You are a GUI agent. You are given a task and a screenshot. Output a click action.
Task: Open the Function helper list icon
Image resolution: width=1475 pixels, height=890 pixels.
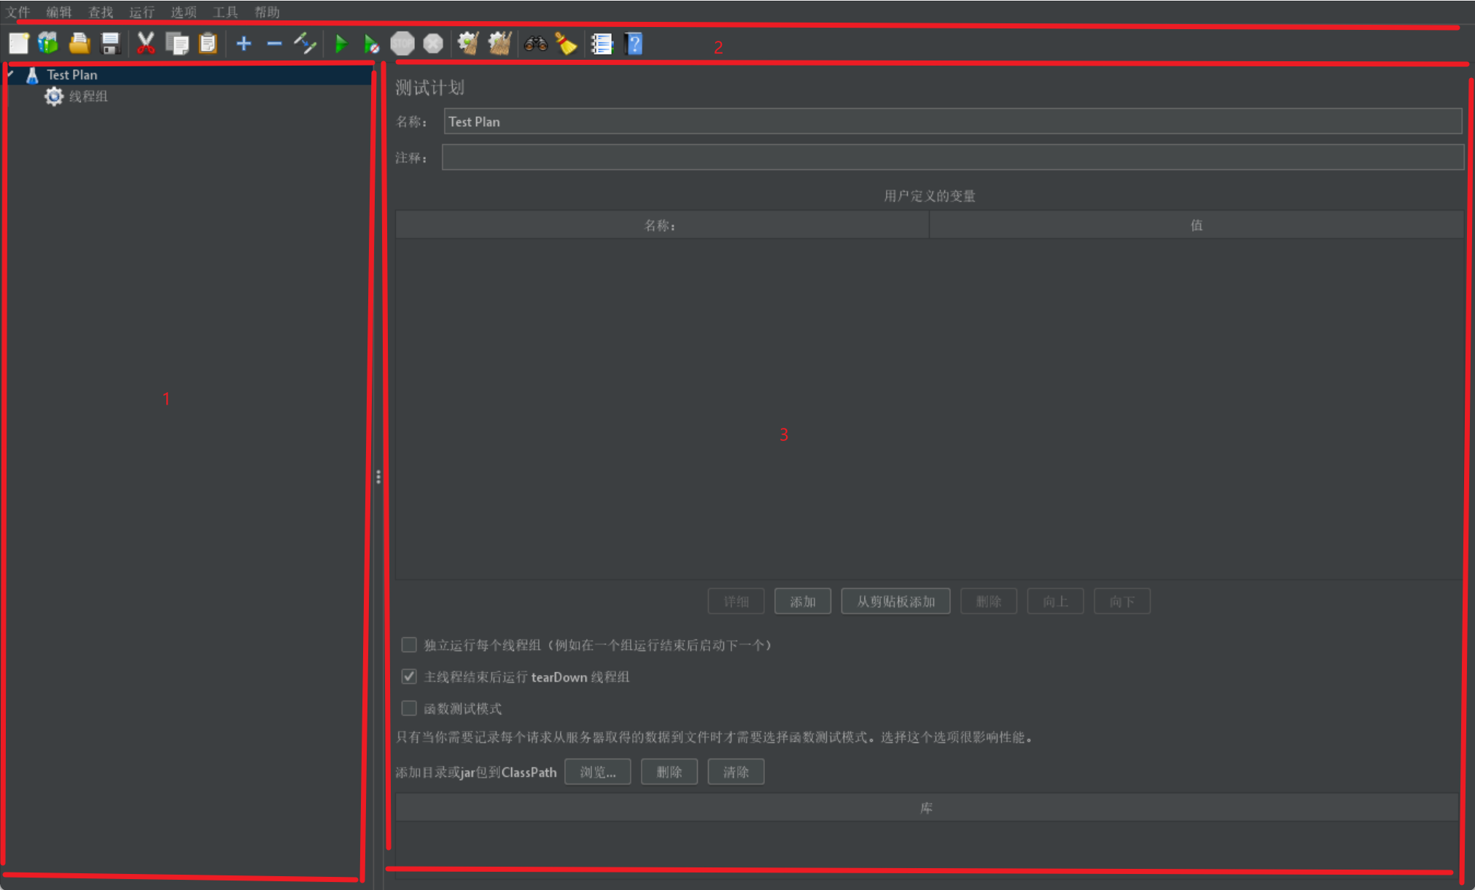(602, 44)
